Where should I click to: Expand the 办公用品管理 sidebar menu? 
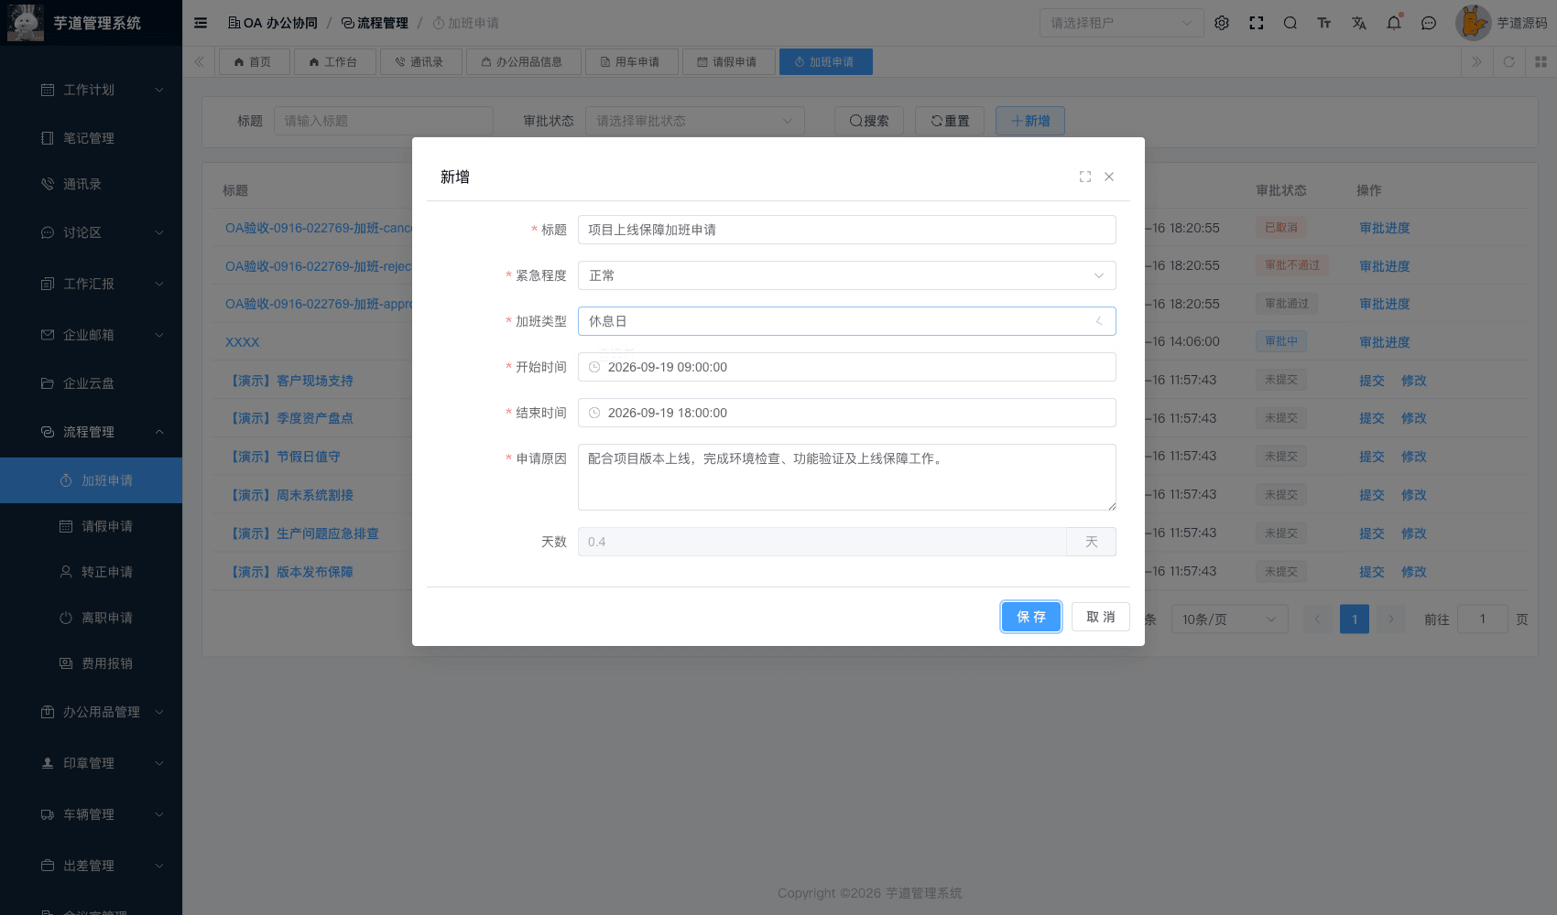(92, 712)
